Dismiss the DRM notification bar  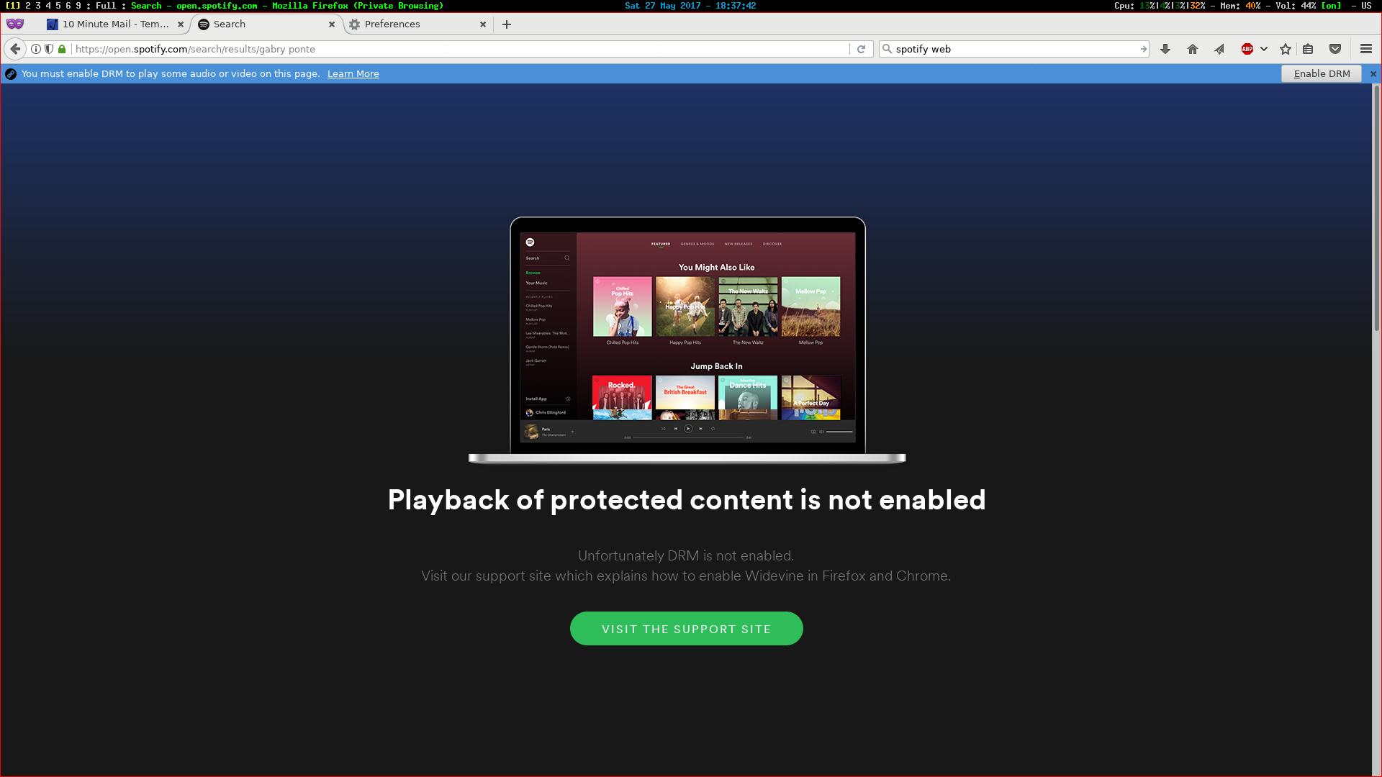click(x=1373, y=73)
